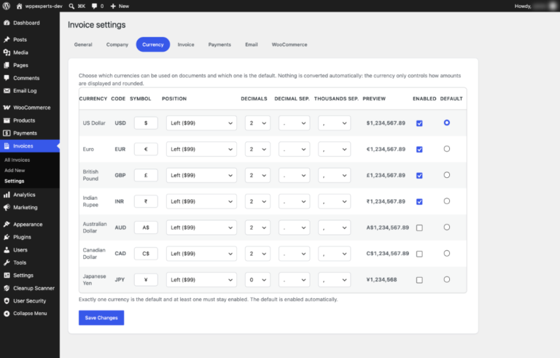Open comments bubble in admin bar
The height and width of the screenshot is (358, 560).
point(94,6)
